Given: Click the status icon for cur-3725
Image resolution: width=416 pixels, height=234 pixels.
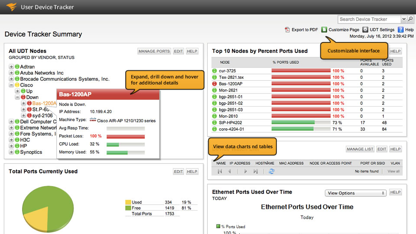Looking at the screenshot, I should 214,71.
